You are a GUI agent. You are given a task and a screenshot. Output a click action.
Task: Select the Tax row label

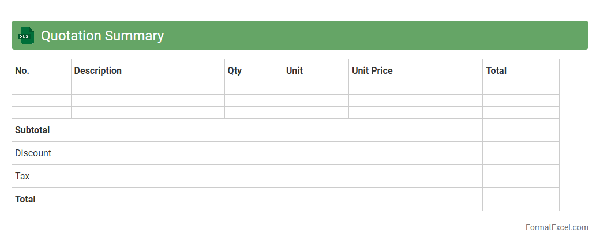coord(22,177)
